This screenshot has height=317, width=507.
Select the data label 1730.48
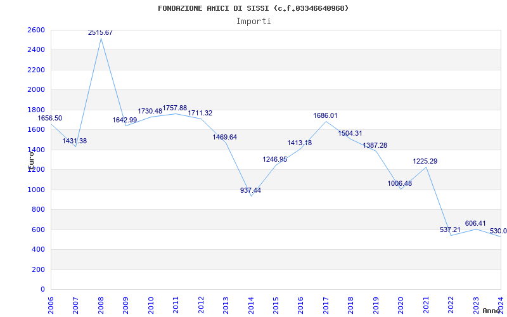pyautogui.click(x=150, y=112)
